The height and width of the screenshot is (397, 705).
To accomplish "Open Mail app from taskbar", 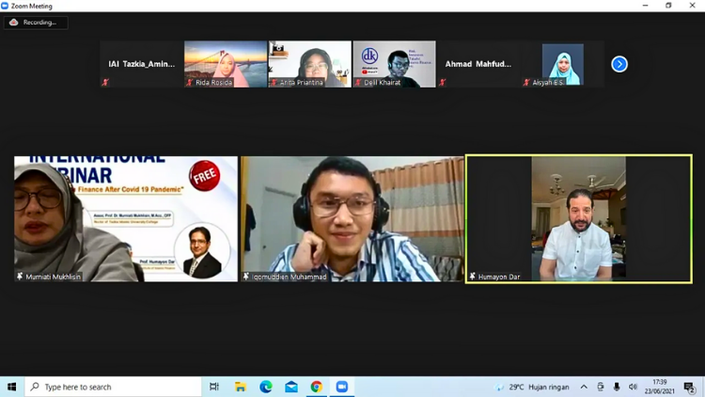I will (x=291, y=387).
